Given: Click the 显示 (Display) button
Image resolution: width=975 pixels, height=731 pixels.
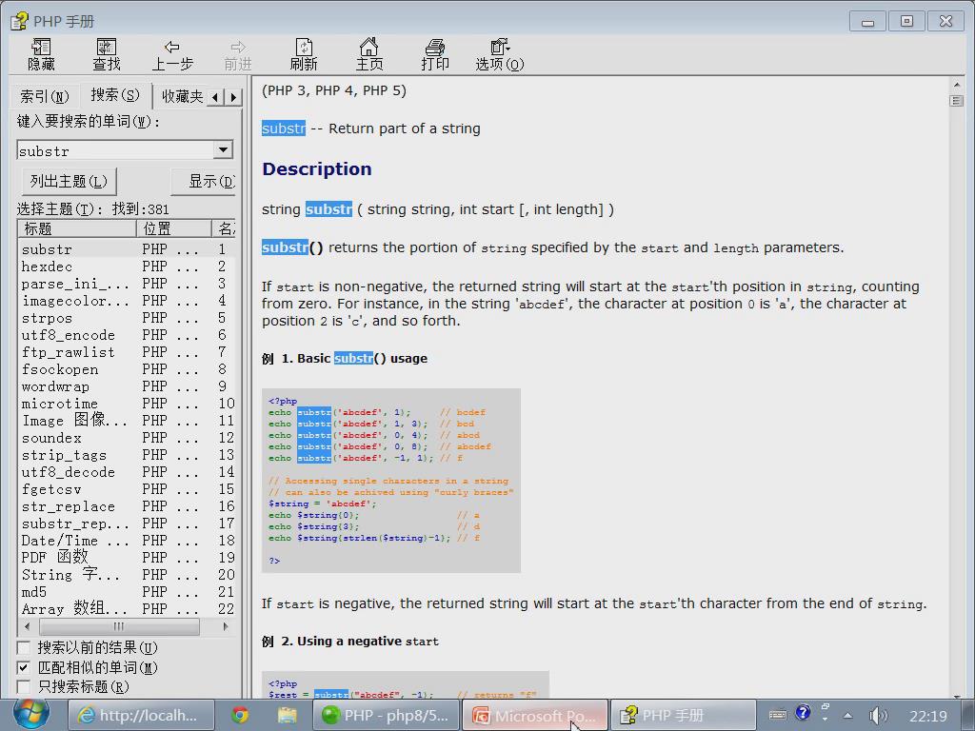Looking at the screenshot, I should pos(204,182).
